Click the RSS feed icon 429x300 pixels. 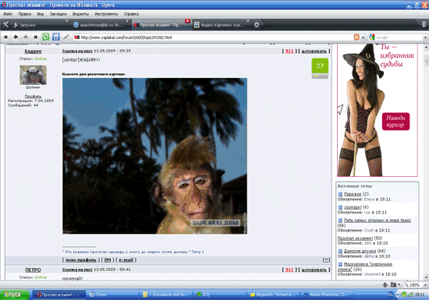(x=356, y=37)
